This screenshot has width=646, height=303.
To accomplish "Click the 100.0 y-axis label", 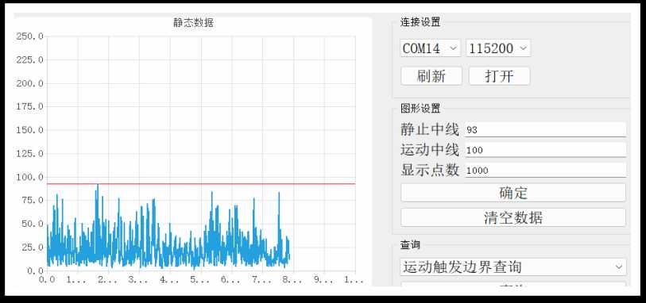I will pos(29,177).
